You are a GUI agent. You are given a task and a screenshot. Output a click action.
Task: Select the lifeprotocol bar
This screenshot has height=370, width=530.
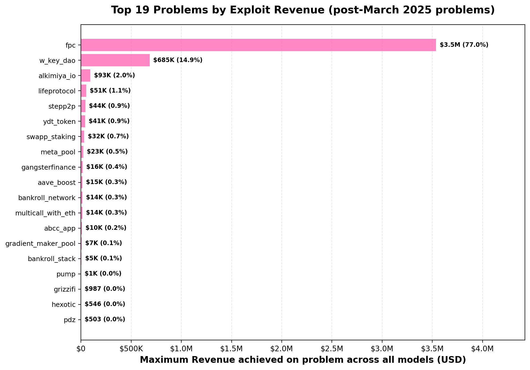[84, 91]
